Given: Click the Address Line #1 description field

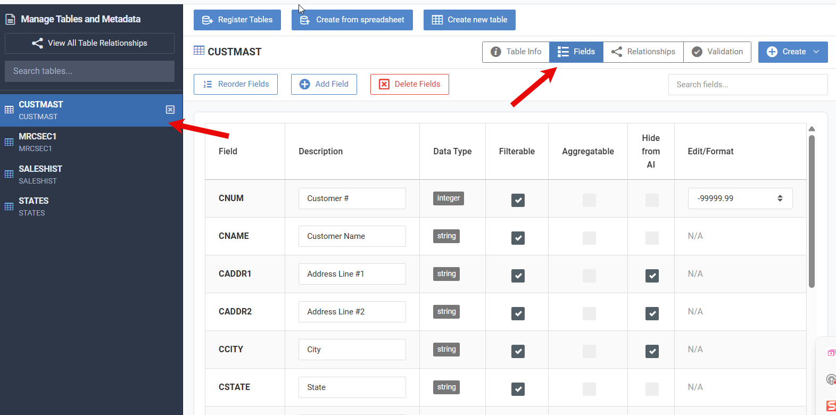Looking at the screenshot, I should click(x=352, y=274).
